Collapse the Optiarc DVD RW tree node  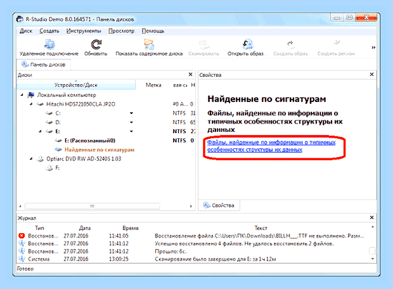point(31,158)
